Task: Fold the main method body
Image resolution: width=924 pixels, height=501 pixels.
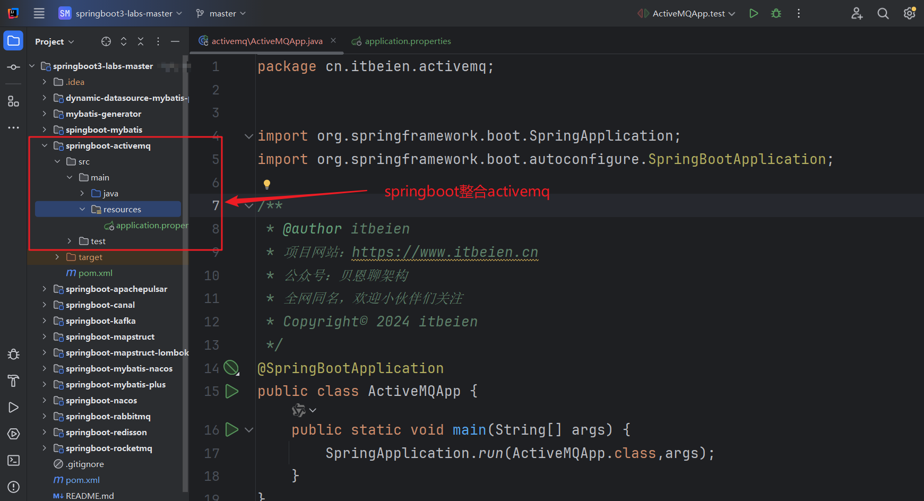Action: [x=248, y=430]
